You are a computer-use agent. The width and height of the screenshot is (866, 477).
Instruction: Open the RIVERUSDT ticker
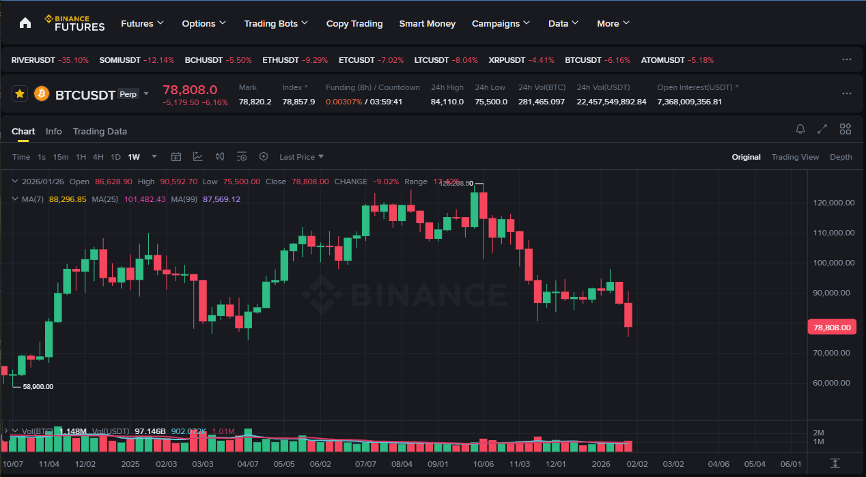point(50,60)
